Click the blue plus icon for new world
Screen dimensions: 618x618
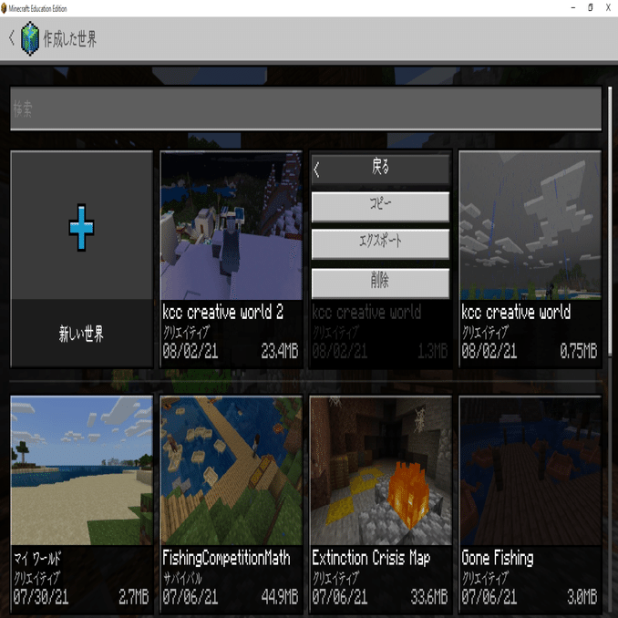coord(81,227)
